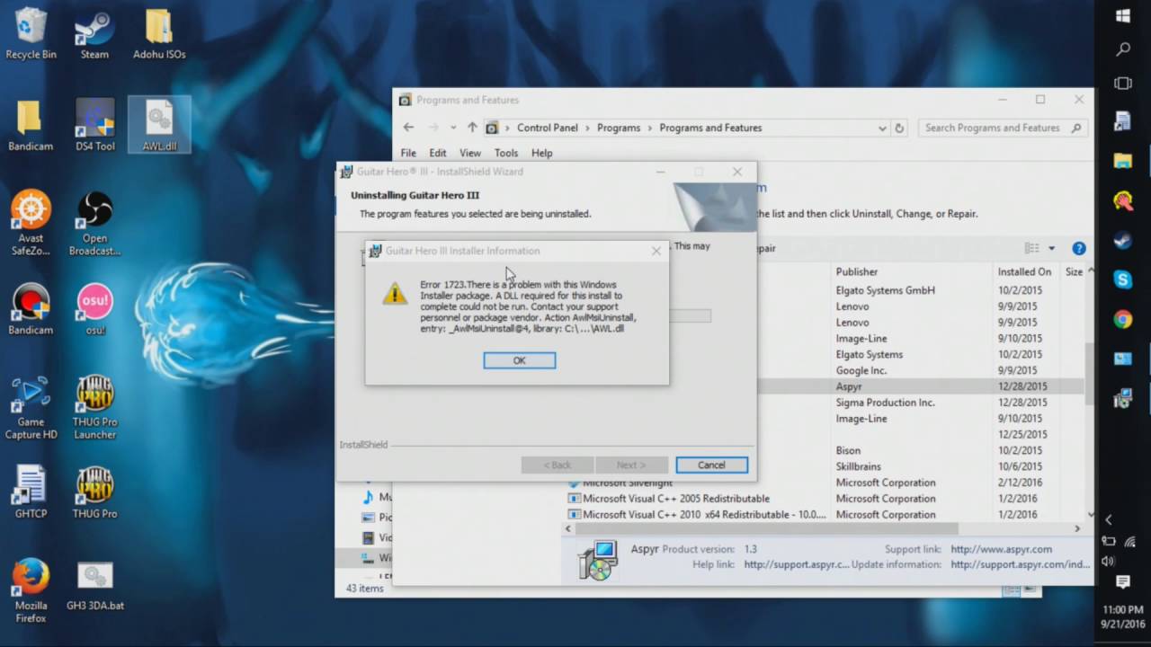Open the Aspyr help link in details pane

pyautogui.click(x=796, y=565)
